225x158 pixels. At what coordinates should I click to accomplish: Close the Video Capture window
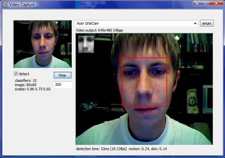[216, 3]
